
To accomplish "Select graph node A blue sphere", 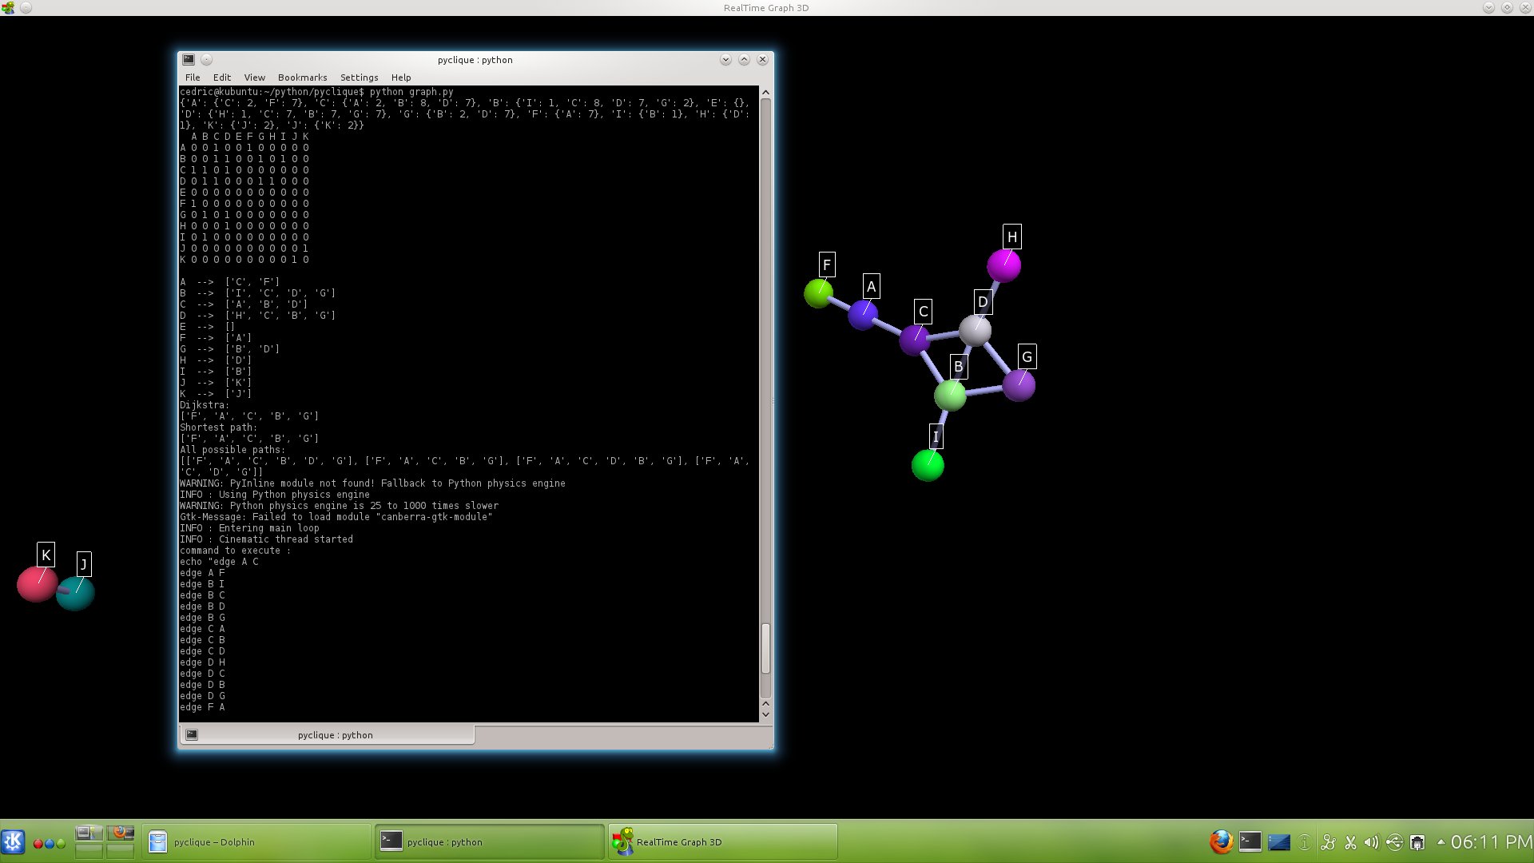I will [x=862, y=315].
